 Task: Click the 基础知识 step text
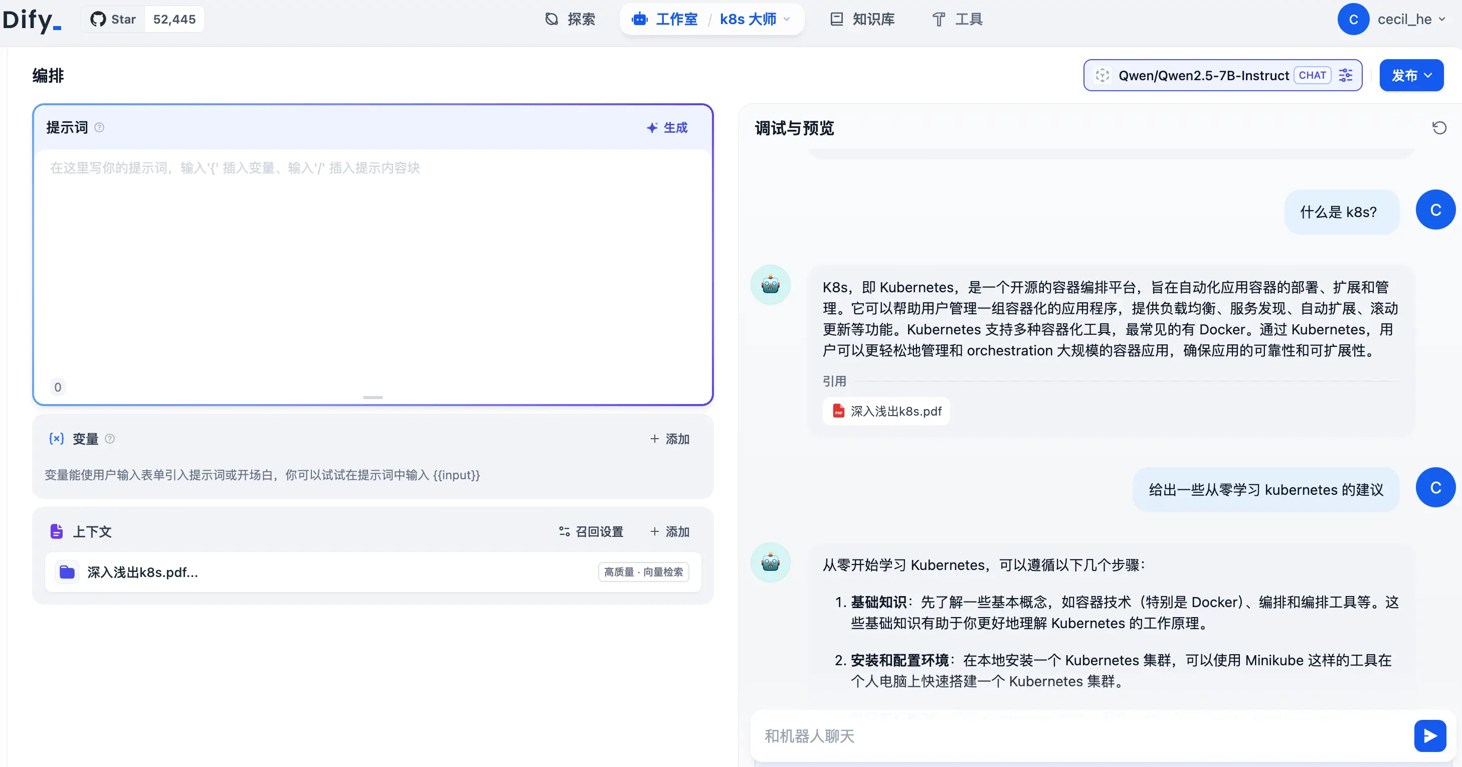[x=878, y=602]
